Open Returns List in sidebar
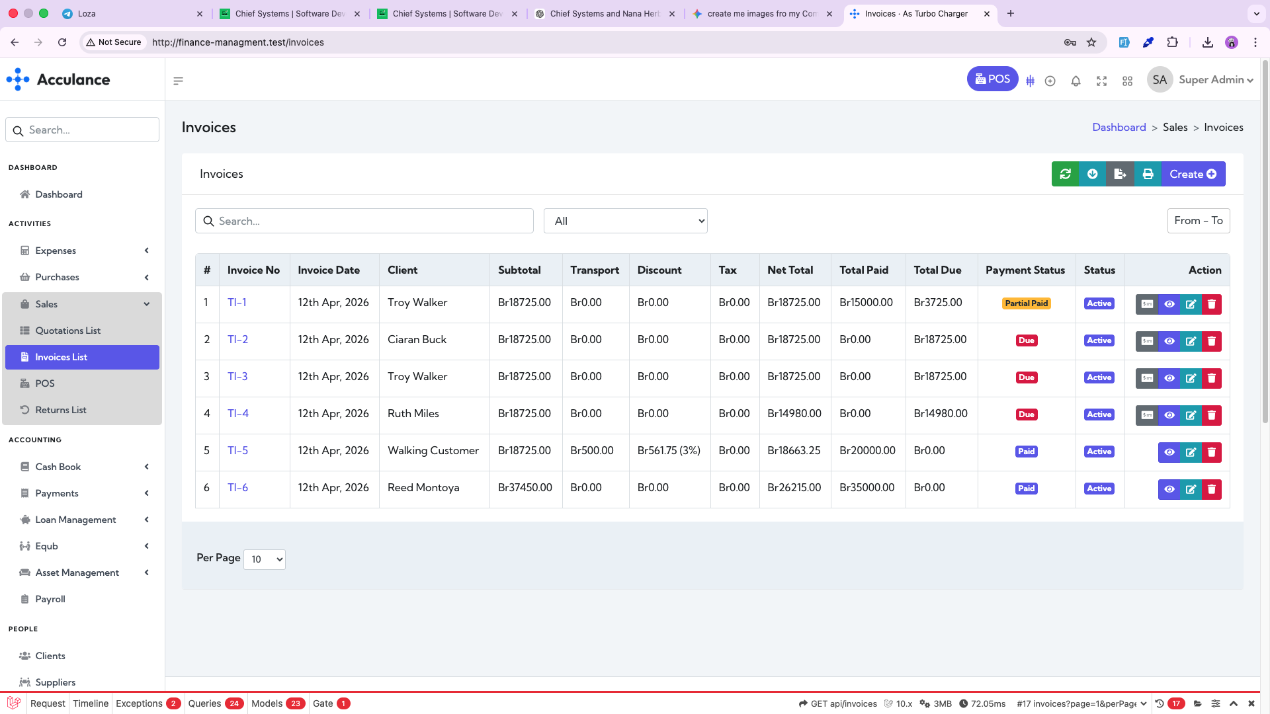The height and width of the screenshot is (714, 1270). [x=61, y=410]
